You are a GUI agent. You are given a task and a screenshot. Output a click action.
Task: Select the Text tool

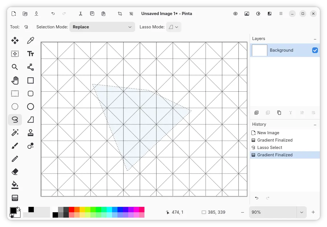click(x=30, y=54)
